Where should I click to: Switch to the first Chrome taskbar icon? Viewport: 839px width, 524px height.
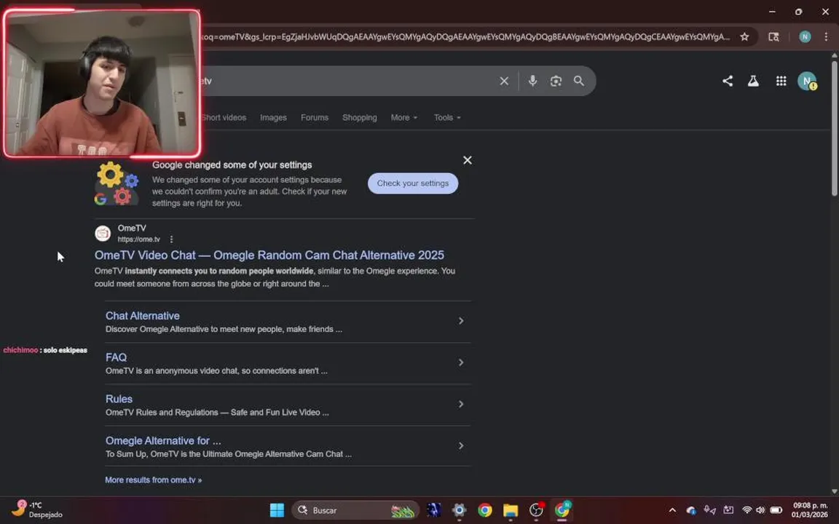[x=485, y=510]
